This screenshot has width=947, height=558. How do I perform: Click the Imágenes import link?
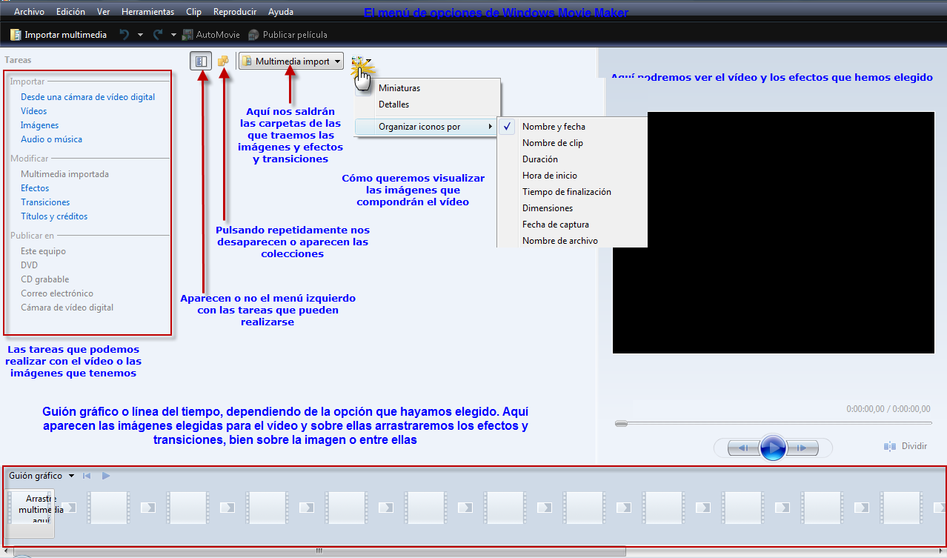pos(39,125)
